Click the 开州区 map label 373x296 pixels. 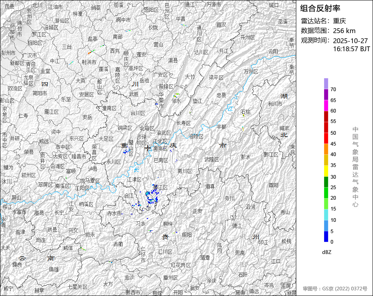[247, 37]
